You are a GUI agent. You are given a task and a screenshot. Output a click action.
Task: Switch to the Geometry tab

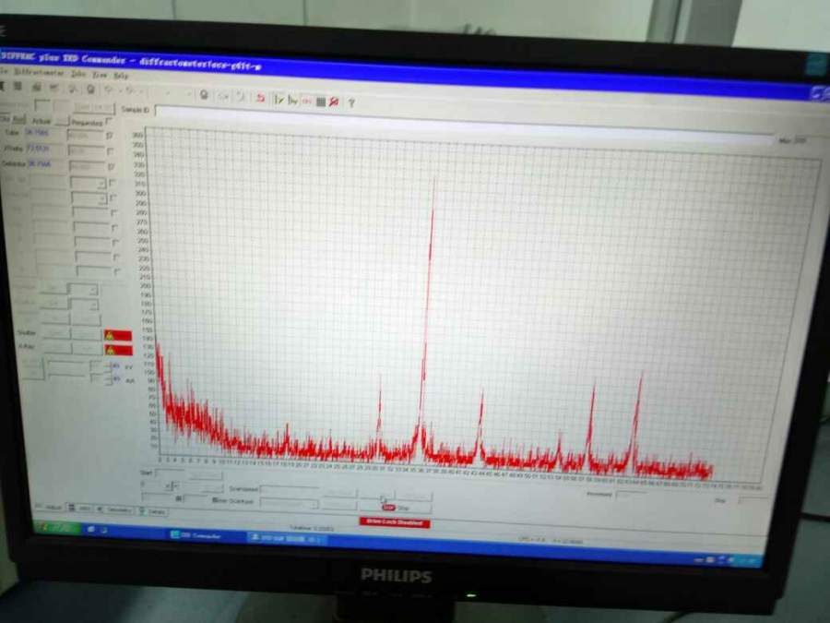tap(114, 509)
